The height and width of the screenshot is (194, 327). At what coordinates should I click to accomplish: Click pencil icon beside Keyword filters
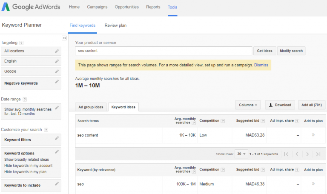(57, 138)
